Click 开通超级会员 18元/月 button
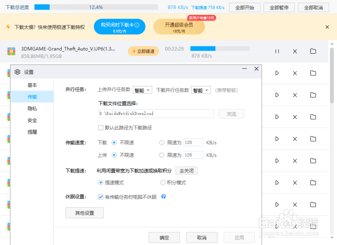 pos(179,27)
